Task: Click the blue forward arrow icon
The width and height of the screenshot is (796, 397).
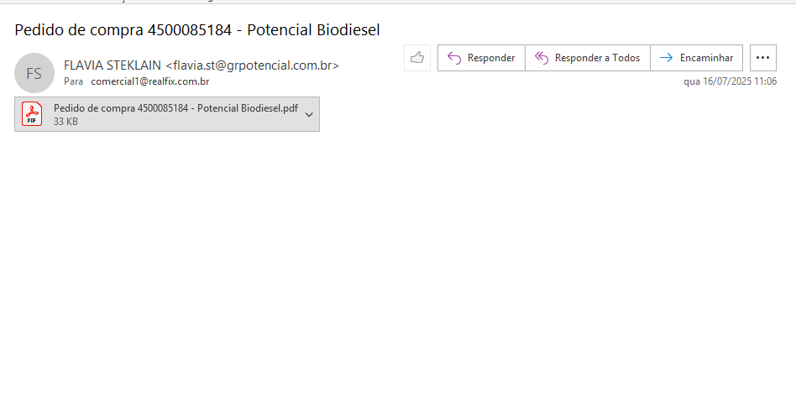Action: click(666, 58)
